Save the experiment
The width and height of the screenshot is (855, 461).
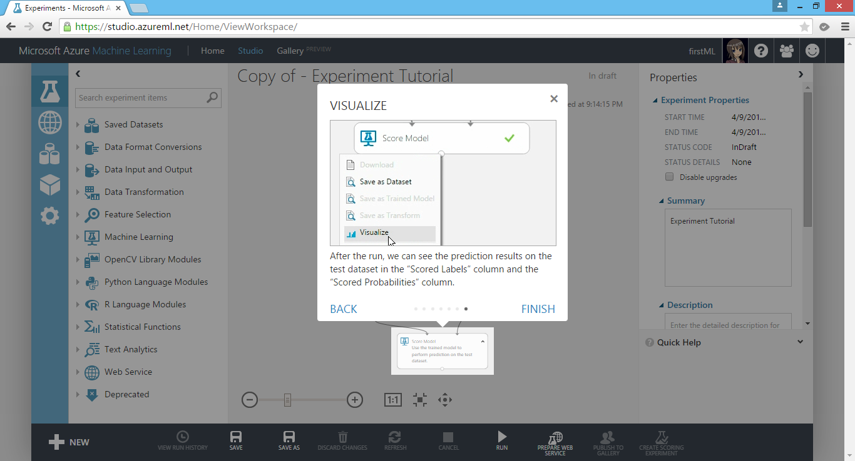point(236,440)
